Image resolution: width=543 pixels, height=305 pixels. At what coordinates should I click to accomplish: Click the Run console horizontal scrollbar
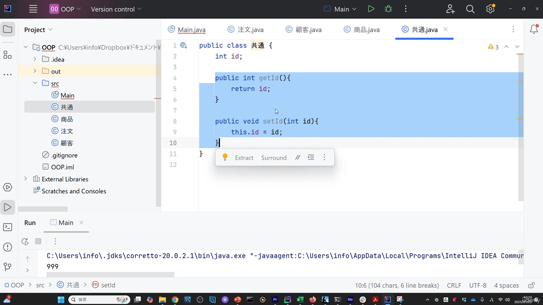(110, 275)
